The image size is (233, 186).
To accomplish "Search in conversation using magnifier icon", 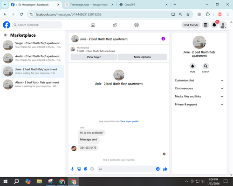I will (206, 66).
